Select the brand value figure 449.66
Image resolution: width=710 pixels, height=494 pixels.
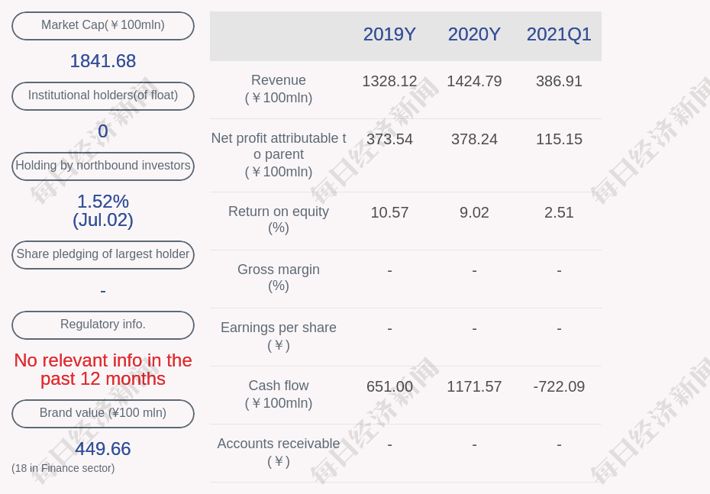tap(102, 449)
